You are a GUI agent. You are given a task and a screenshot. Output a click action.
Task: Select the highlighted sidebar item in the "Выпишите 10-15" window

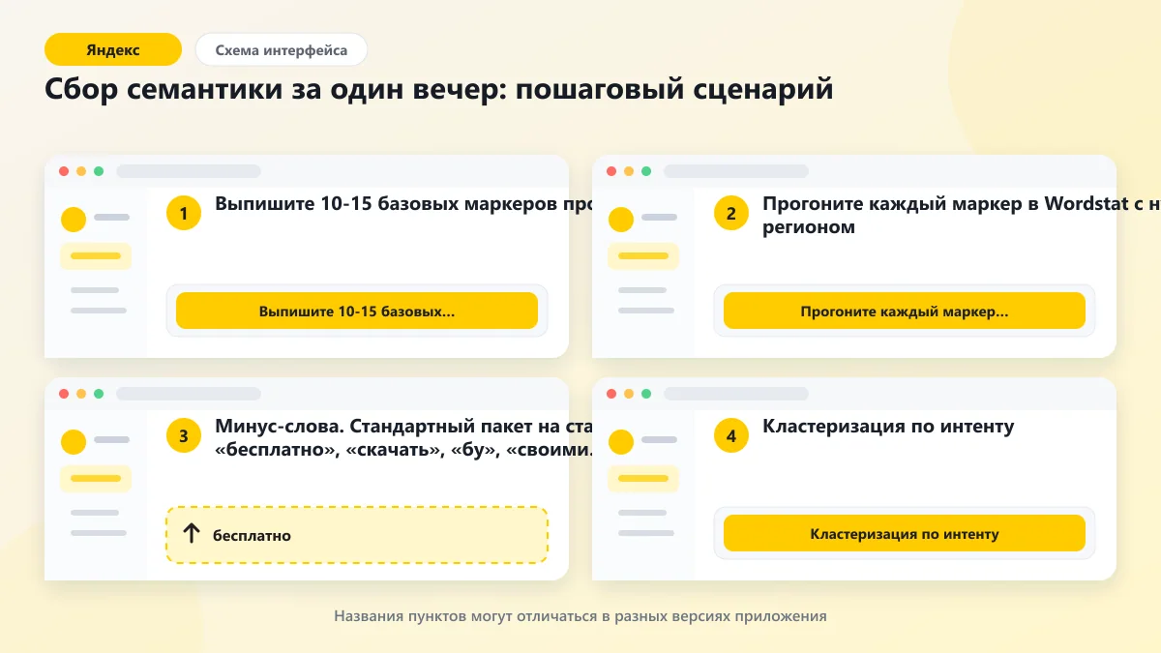pos(96,256)
